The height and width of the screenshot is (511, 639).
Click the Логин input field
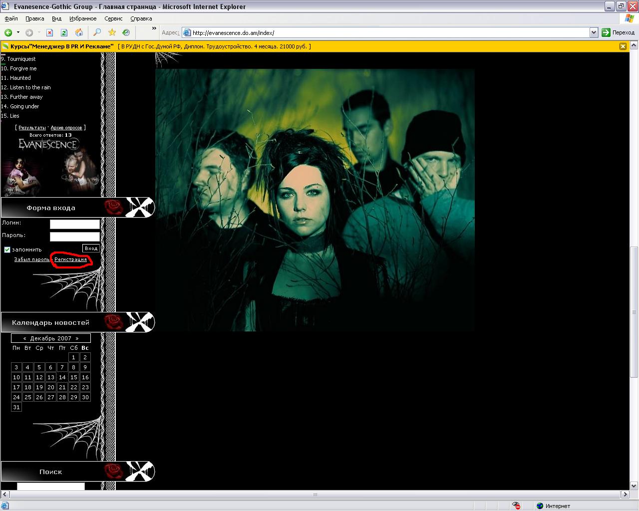pyautogui.click(x=75, y=224)
